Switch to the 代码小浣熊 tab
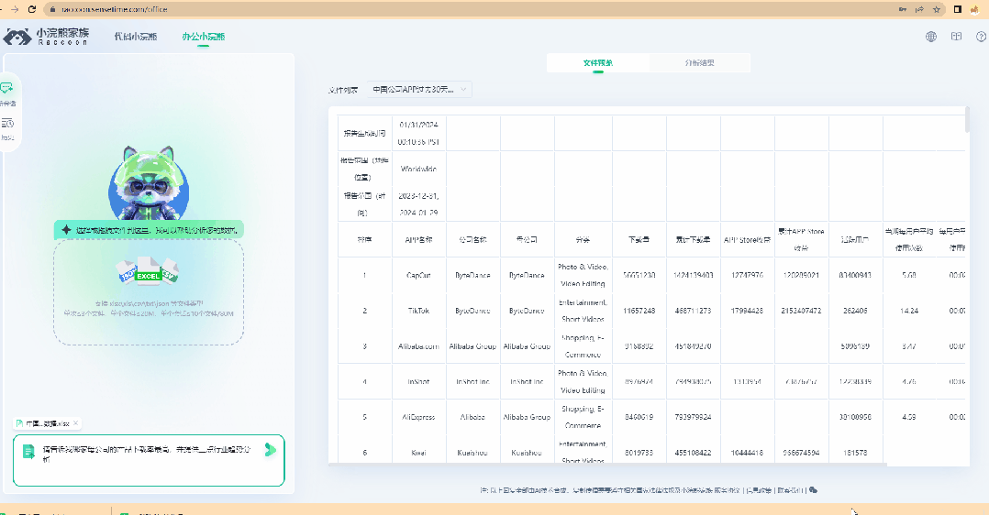 click(x=135, y=37)
